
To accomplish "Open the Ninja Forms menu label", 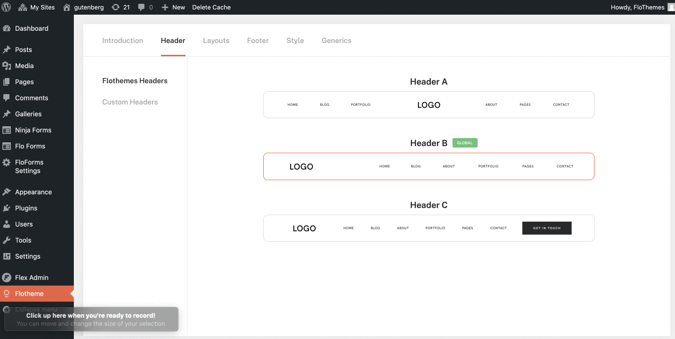I will tap(33, 130).
